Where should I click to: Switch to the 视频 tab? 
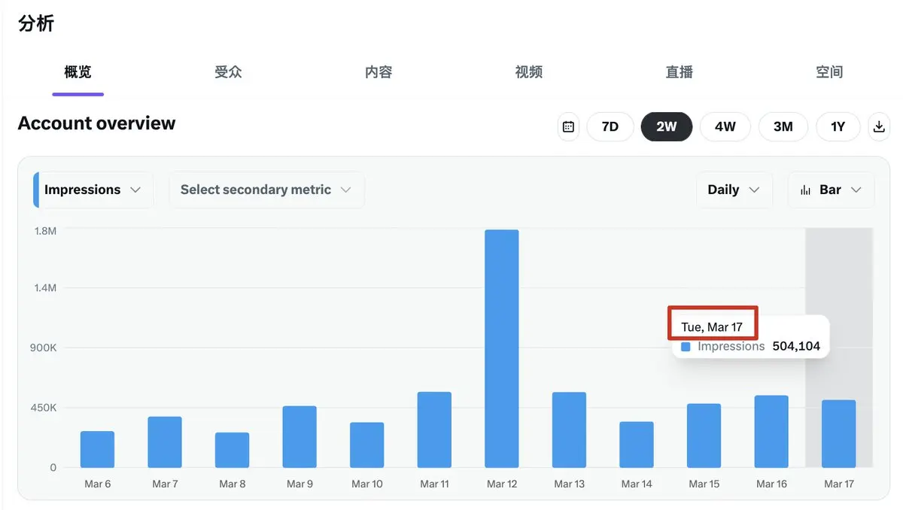(x=529, y=72)
